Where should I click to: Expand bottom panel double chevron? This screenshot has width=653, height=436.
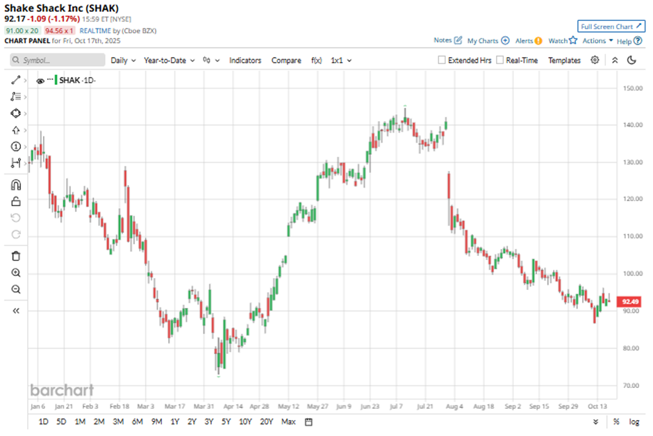point(596,422)
